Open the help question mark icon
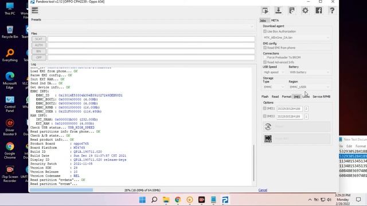 coord(332,10)
